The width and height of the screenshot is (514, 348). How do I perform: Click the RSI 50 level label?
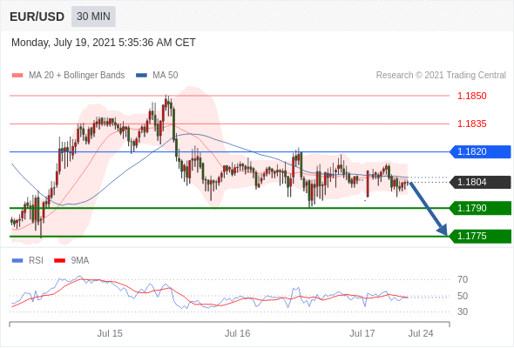coord(463,296)
